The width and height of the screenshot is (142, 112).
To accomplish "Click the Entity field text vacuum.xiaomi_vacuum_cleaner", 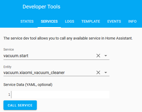I will 34,73.
